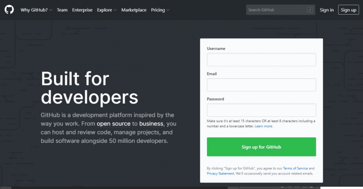Open the password Learn more link
This screenshot has width=363, height=189.
point(264,126)
